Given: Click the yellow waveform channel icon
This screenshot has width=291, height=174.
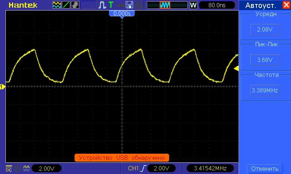Looking at the screenshot, I should point(57,5).
